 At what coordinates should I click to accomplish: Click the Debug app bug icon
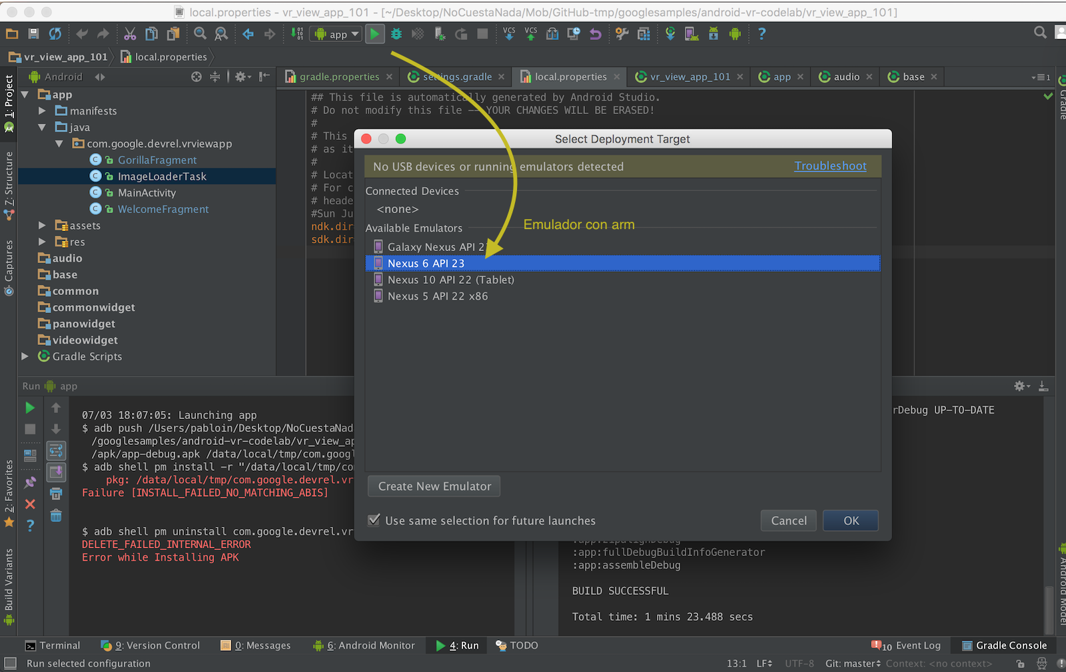pos(396,33)
